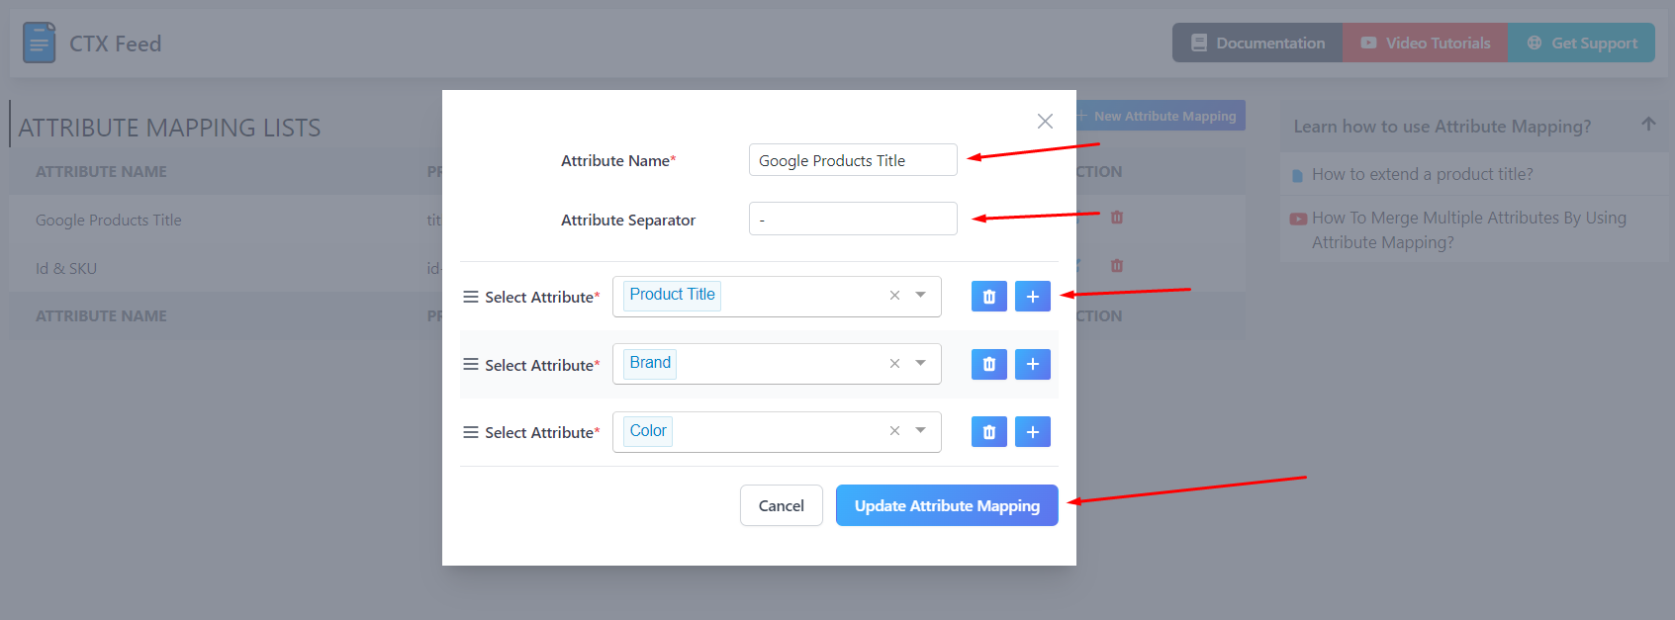Click the Attribute Name input field
The height and width of the screenshot is (620, 1675).
pos(852,160)
